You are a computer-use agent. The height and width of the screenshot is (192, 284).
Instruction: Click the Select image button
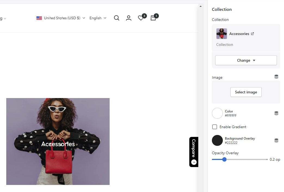(246, 92)
